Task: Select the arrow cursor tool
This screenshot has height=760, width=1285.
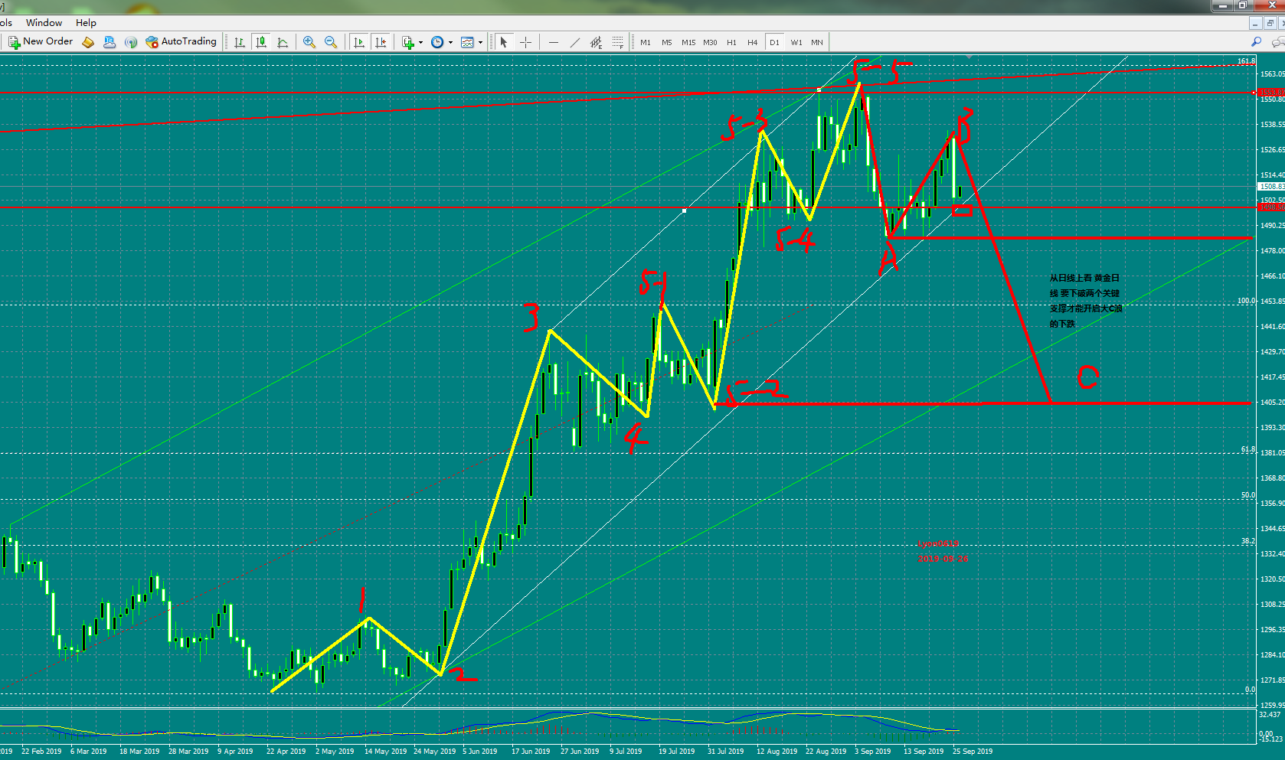Action: pos(504,42)
